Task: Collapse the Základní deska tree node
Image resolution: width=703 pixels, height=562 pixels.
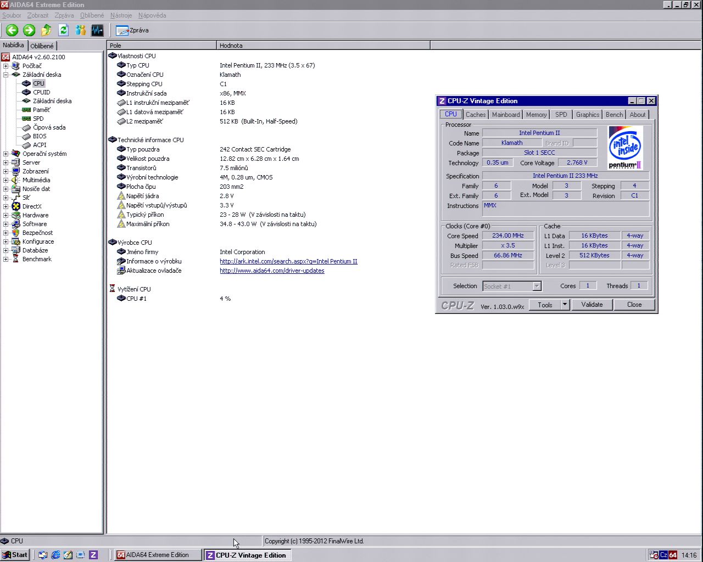Action: pos(6,75)
